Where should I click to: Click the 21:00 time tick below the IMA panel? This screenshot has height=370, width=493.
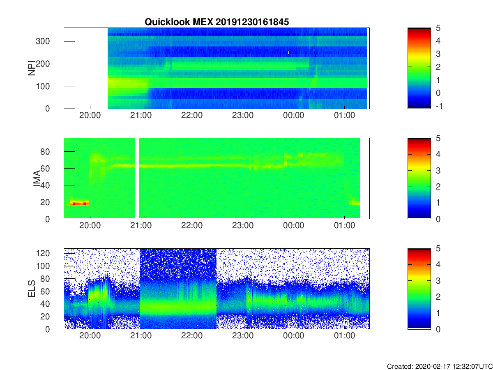pos(141,226)
